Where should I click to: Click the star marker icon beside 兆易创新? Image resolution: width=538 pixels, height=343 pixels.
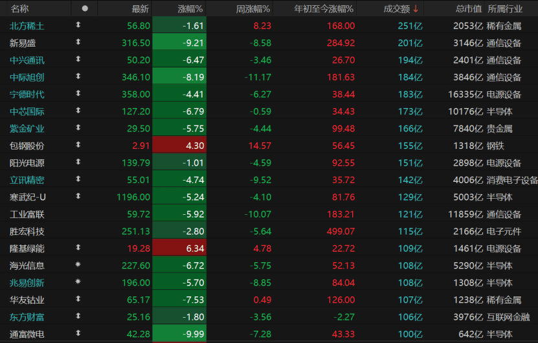(x=78, y=282)
